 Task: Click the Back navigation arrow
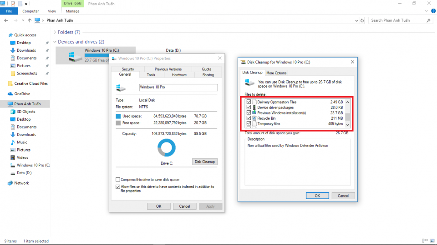click(6, 20)
